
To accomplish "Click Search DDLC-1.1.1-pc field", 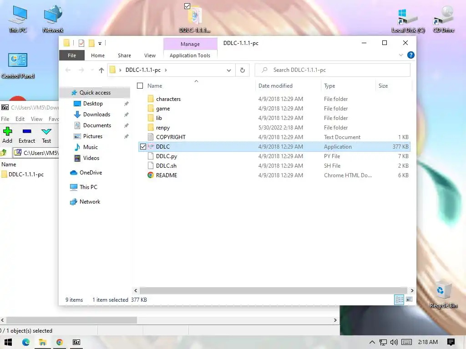I will point(333,70).
